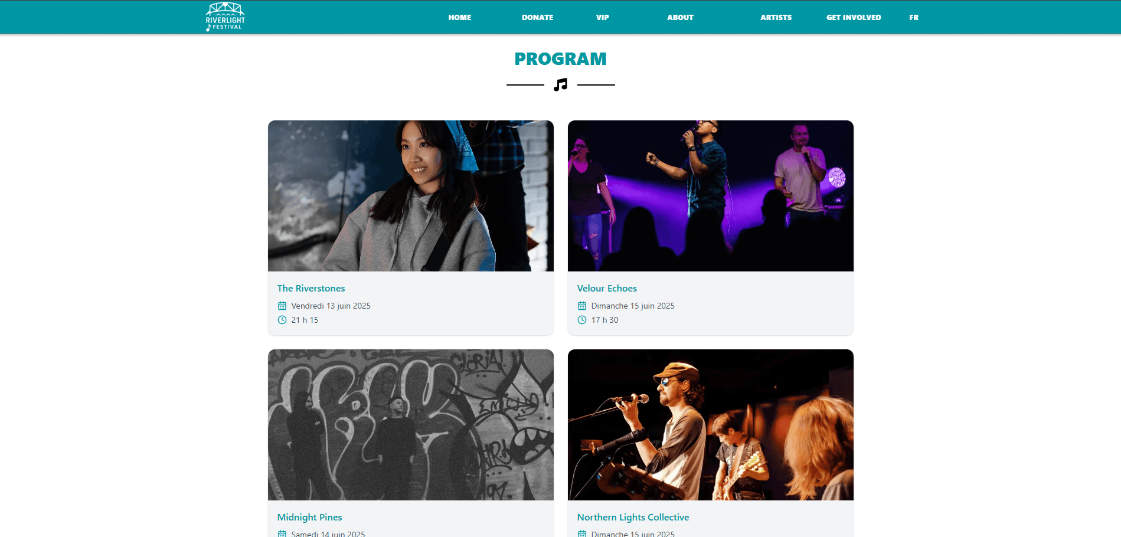Click calendar icon beside Vendredi 13 juin 2025

282,306
